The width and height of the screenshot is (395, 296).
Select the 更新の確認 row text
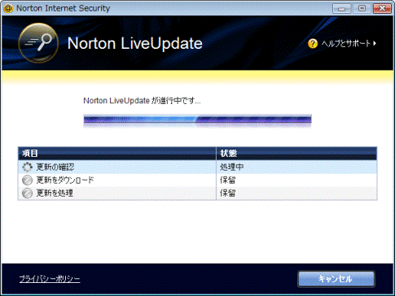tap(55, 167)
